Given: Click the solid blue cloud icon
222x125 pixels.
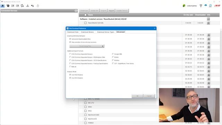Looking at the screenshot, I should 206,6.
